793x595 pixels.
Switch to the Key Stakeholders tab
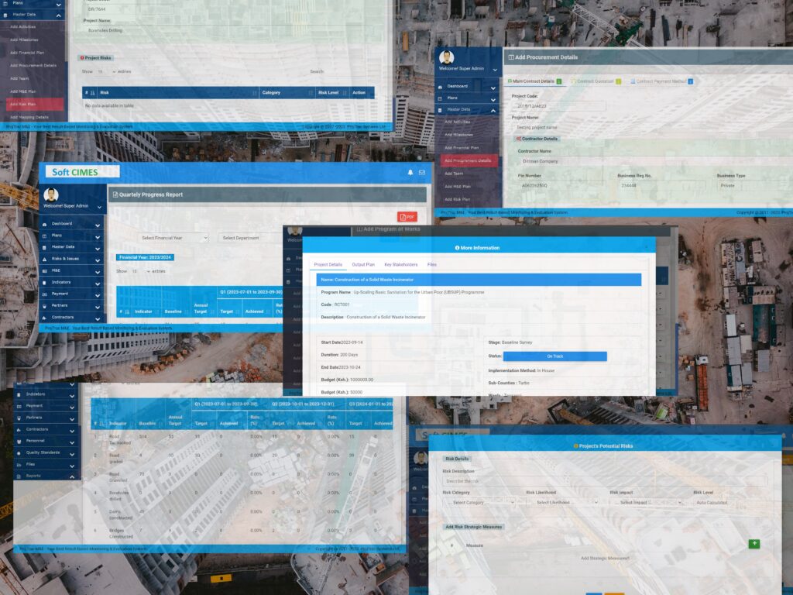coord(400,264)
